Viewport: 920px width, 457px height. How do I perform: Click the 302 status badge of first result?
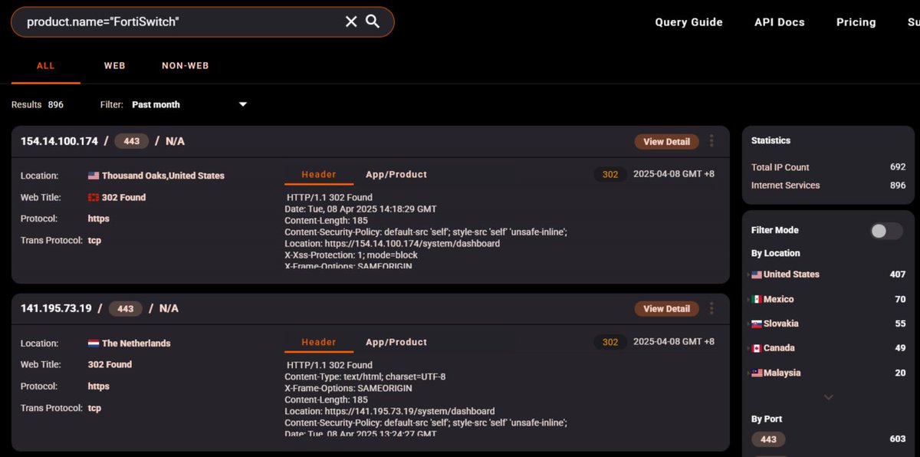pos(610,175)
